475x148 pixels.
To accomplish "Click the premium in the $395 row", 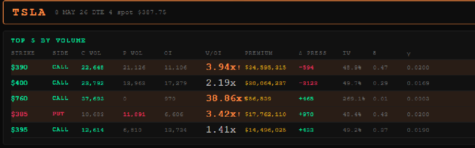I will point(265,130).
